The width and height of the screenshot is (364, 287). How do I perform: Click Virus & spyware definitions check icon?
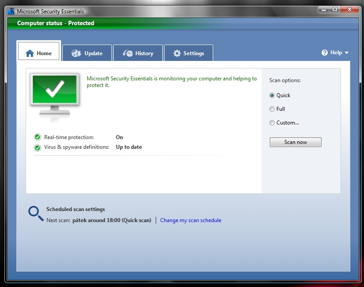pos(38,147)
